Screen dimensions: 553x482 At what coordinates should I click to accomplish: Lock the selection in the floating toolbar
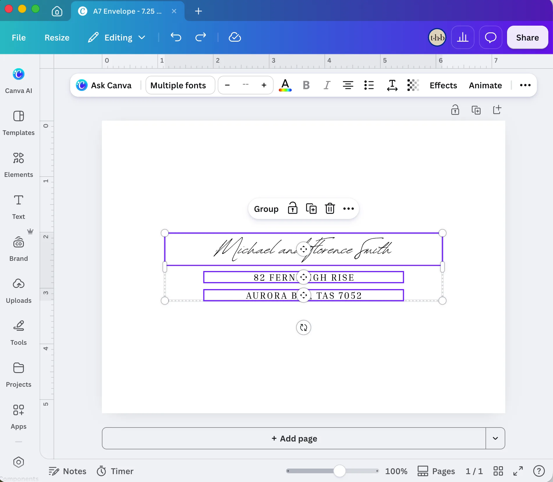pyautogui.click(x=293, y=209)
